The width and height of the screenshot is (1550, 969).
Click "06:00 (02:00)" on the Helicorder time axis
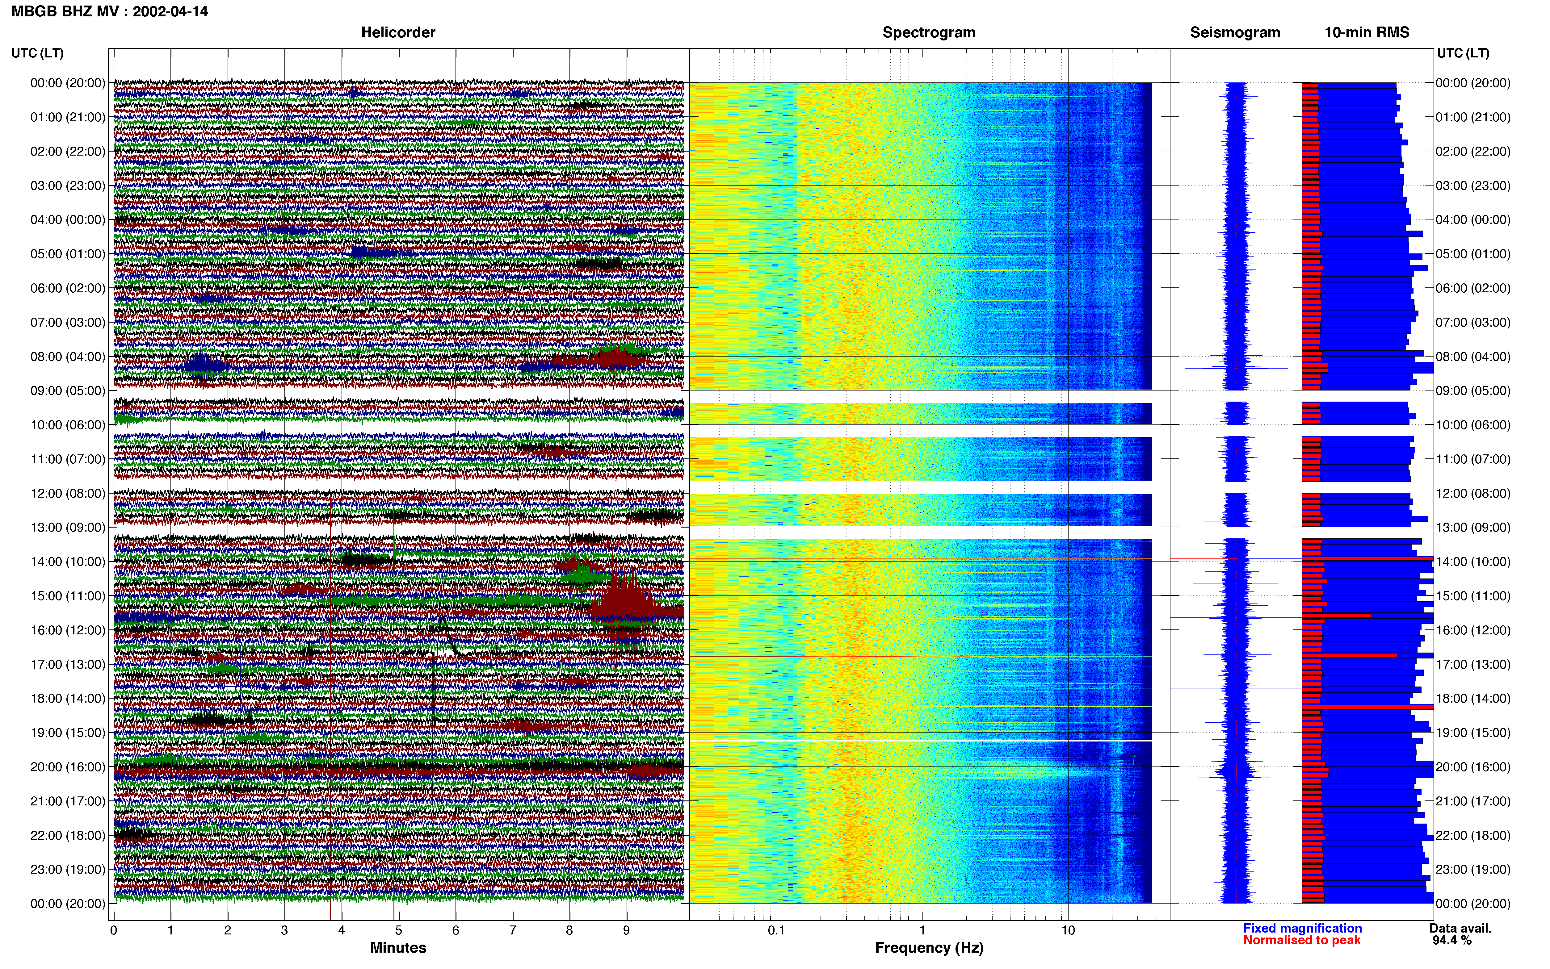coord(68,288)
